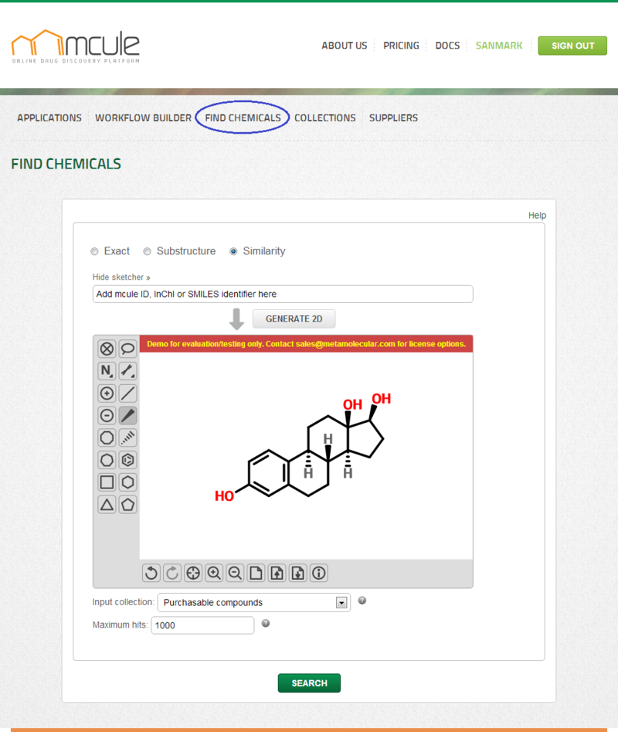Image resolution: width=618 pixels, height=732 pixels.
Task: Open the atom element N picker
Action: pos(107,371)
